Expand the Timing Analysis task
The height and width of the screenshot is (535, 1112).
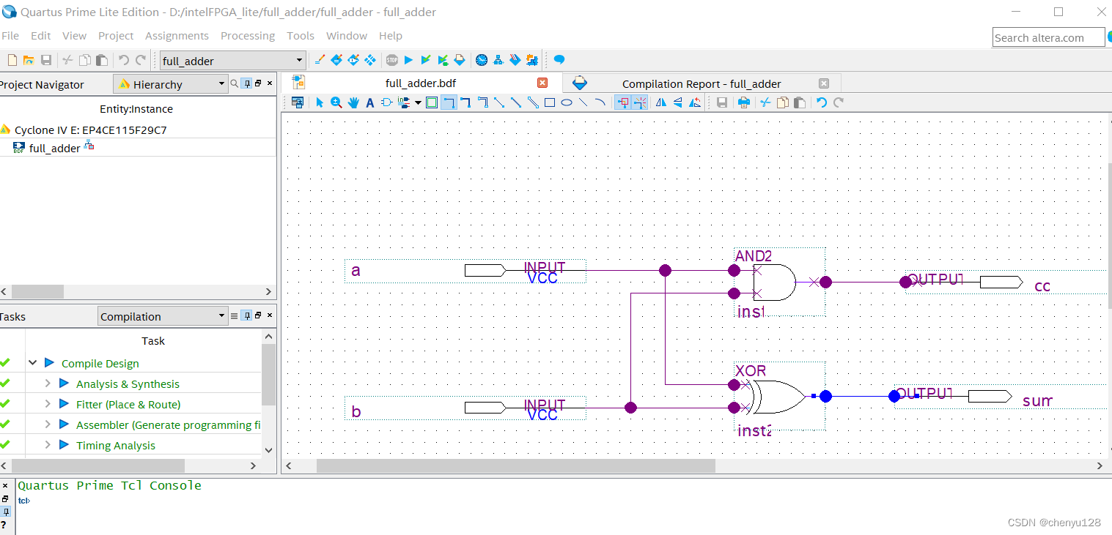point(48,445)
